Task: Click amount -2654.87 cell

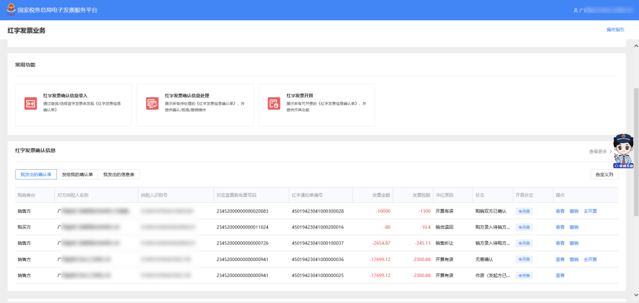Action: pyautogui.click(x=381, y=243)
